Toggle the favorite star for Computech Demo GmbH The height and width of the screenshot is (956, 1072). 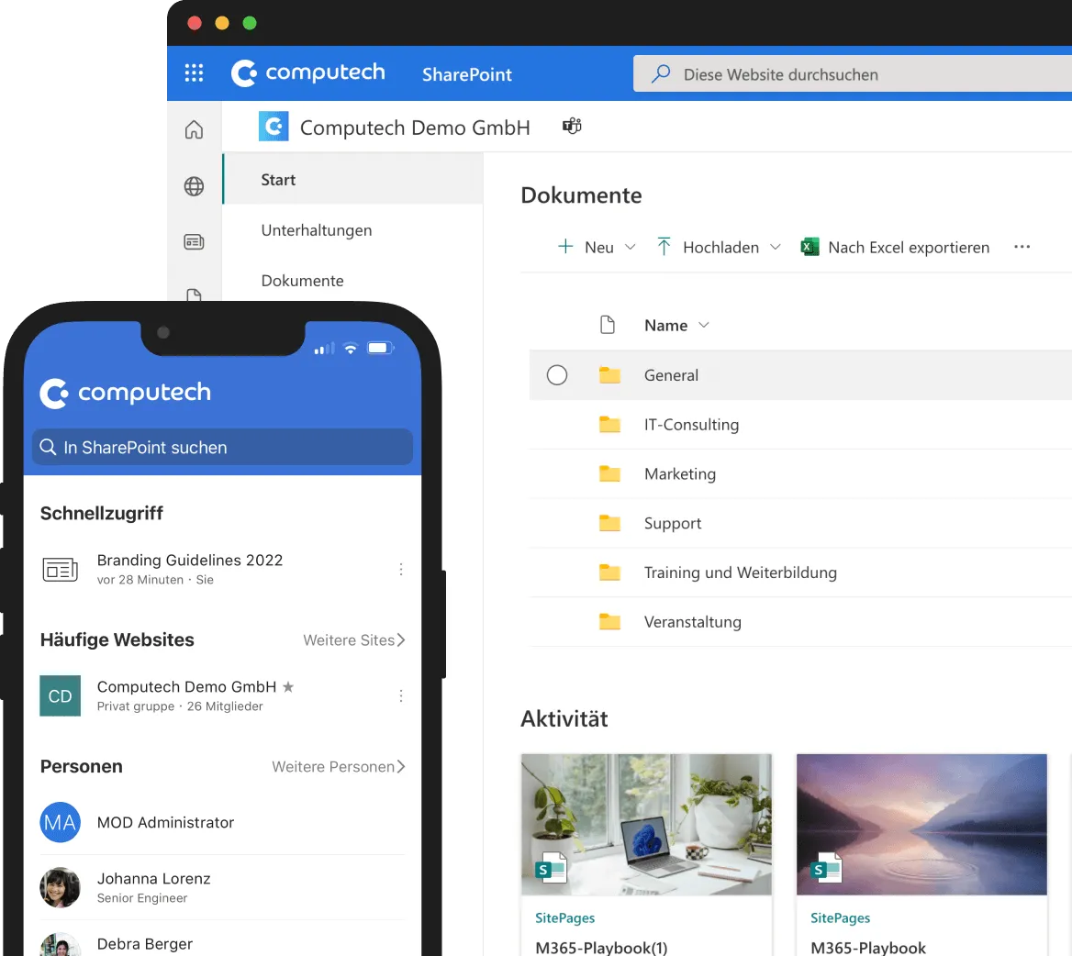click(x=288, y=687)
